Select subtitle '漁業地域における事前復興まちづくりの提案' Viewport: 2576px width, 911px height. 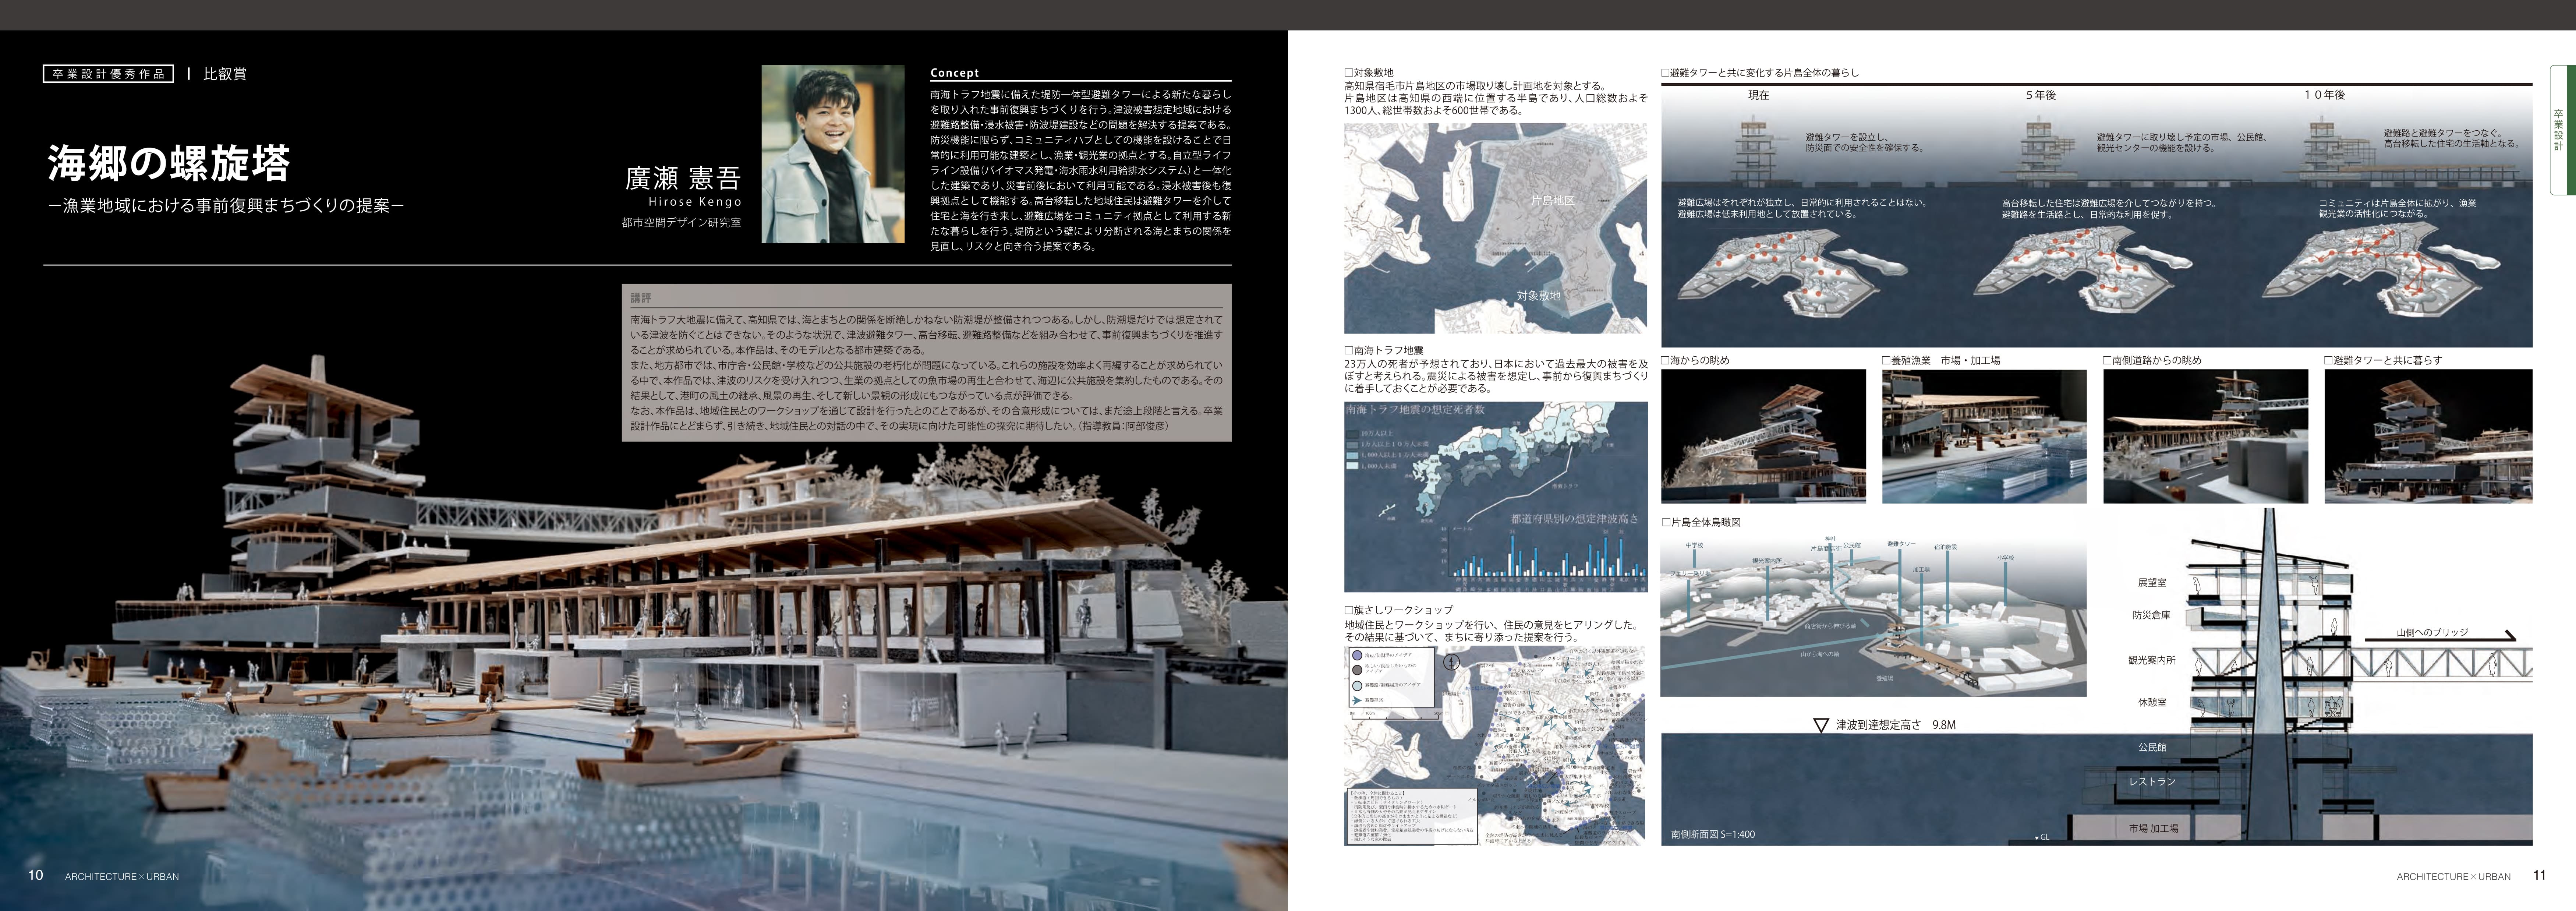[x=226, y=206]
